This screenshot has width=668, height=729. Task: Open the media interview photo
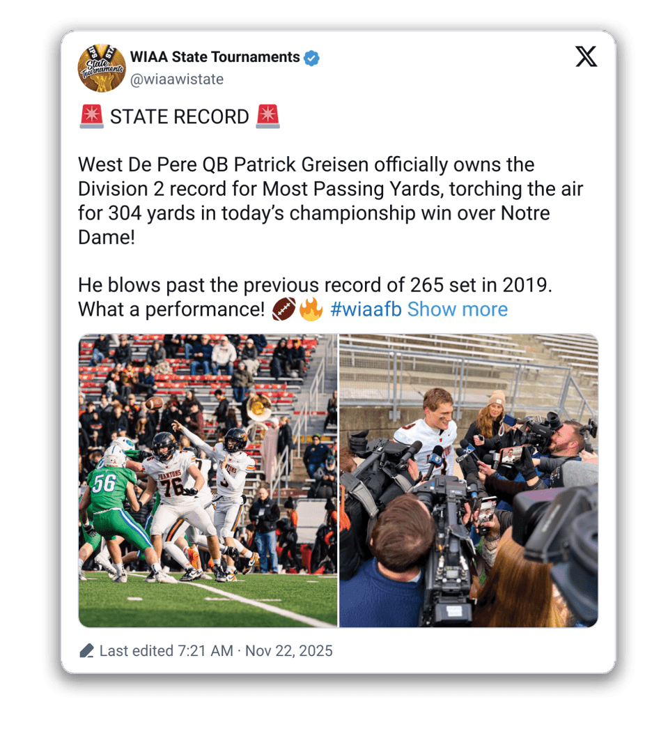pos(469,480)
